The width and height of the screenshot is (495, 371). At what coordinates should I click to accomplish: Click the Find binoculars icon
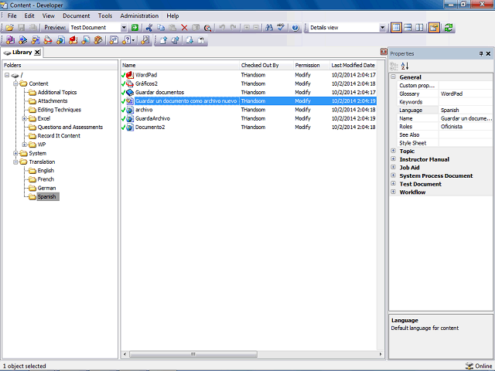269,28
